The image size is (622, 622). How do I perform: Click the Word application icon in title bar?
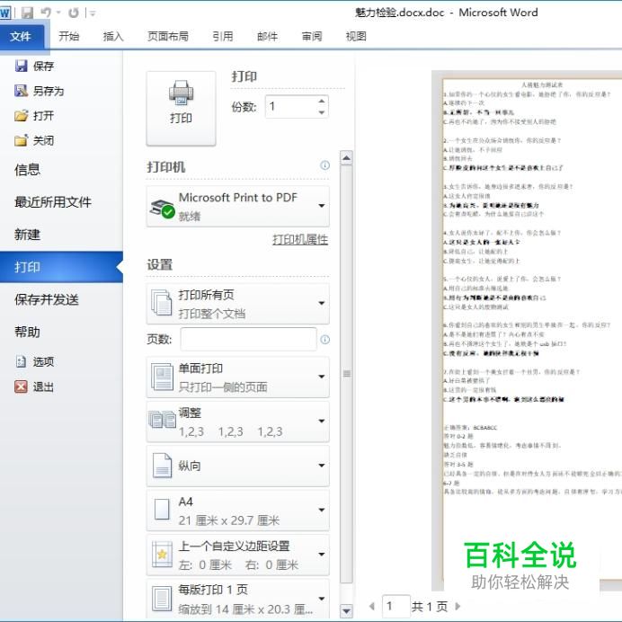5,13
